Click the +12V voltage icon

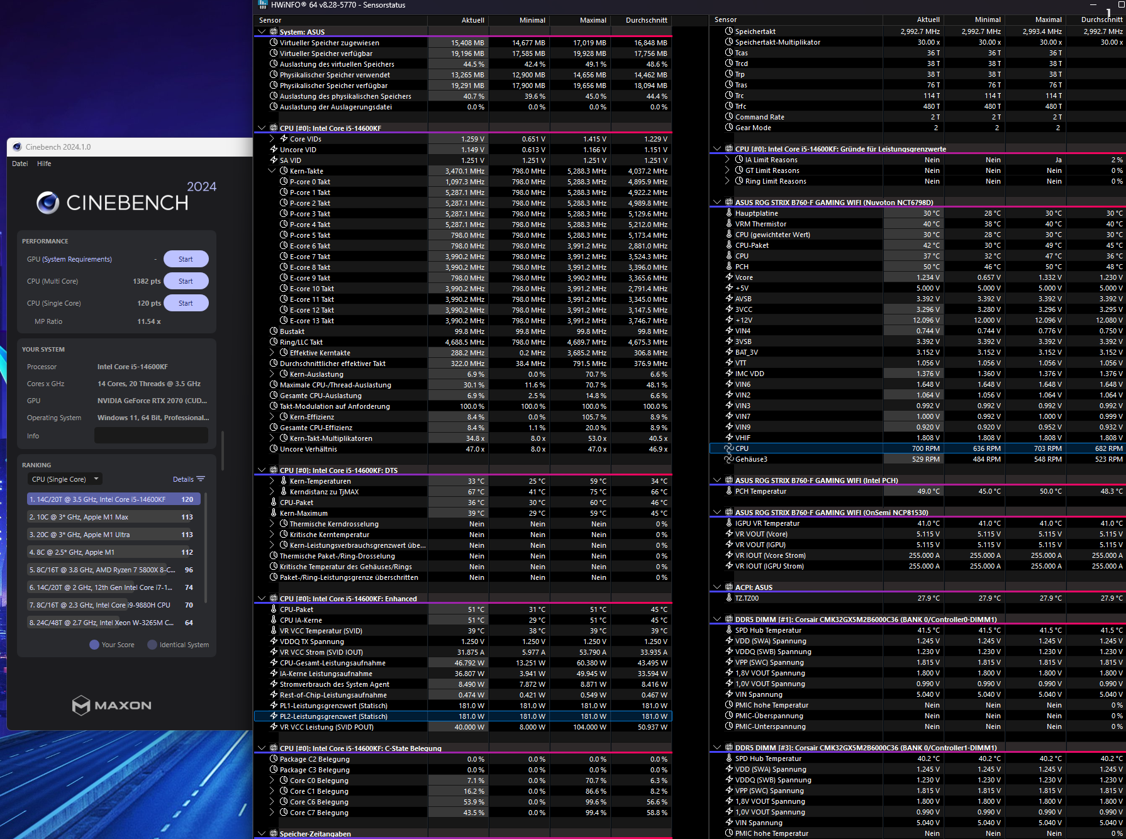tap(729, 320)
